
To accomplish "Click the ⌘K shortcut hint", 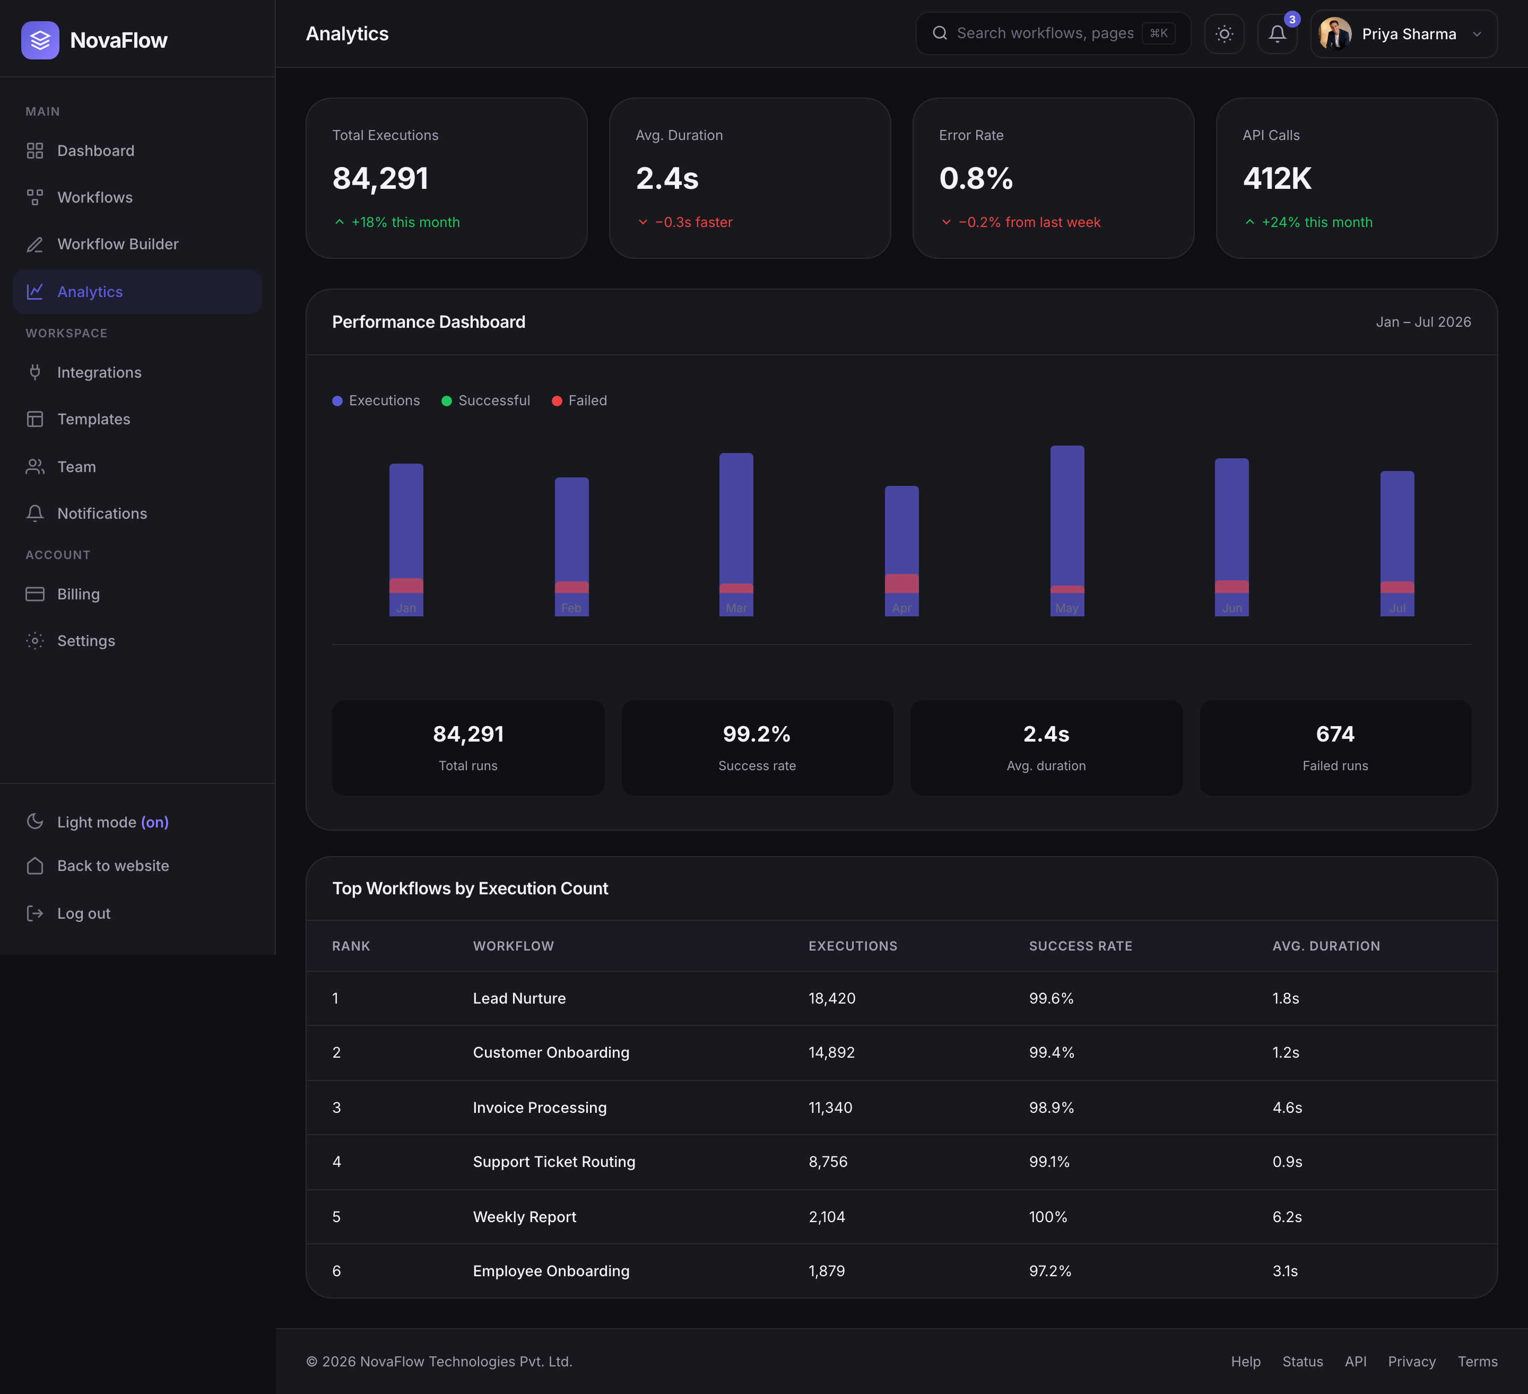I will click(x=1158, y=33).
